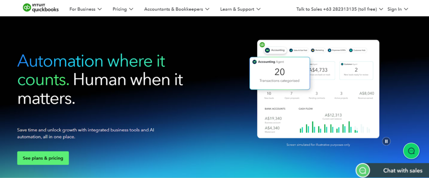This screenshot has width=429, height=178.
Task: Click the Accounting Agent card icon
Action: [x=254, y=62]
